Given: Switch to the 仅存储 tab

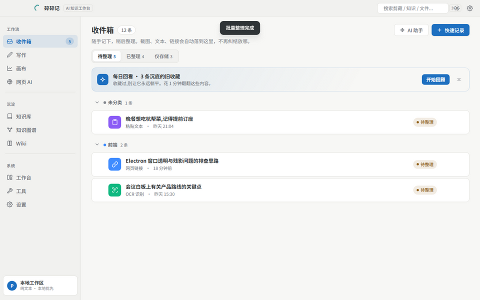Looking at the screenshot, I should tap(163, 56).
